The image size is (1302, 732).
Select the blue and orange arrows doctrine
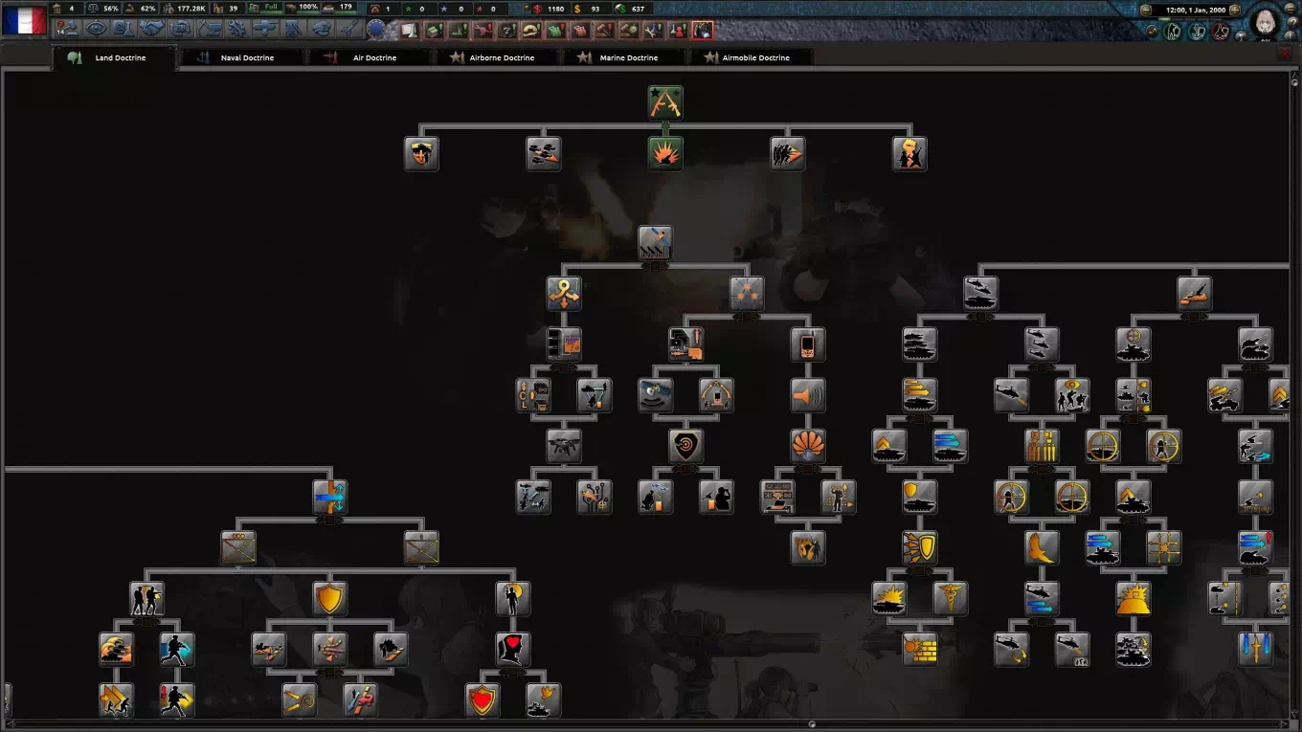pyautogui.click(x=329, y=497)
